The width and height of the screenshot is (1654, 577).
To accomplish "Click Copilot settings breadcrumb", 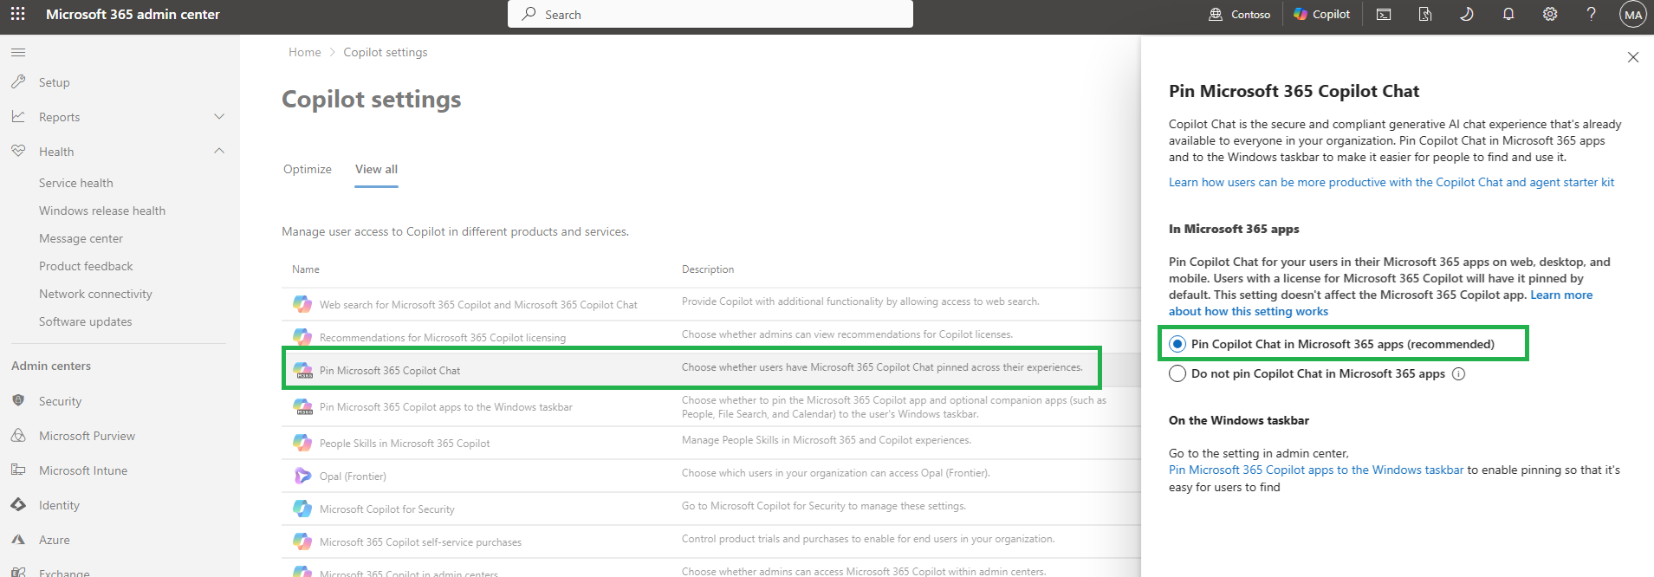I will [x=386, y=52].
